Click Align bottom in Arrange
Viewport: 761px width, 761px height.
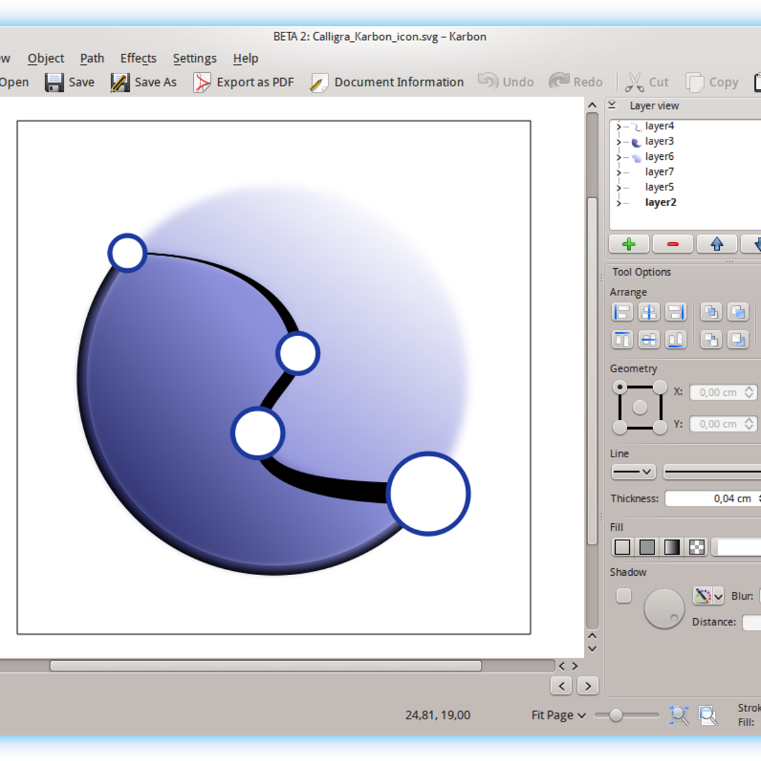(x=675, y=340)
